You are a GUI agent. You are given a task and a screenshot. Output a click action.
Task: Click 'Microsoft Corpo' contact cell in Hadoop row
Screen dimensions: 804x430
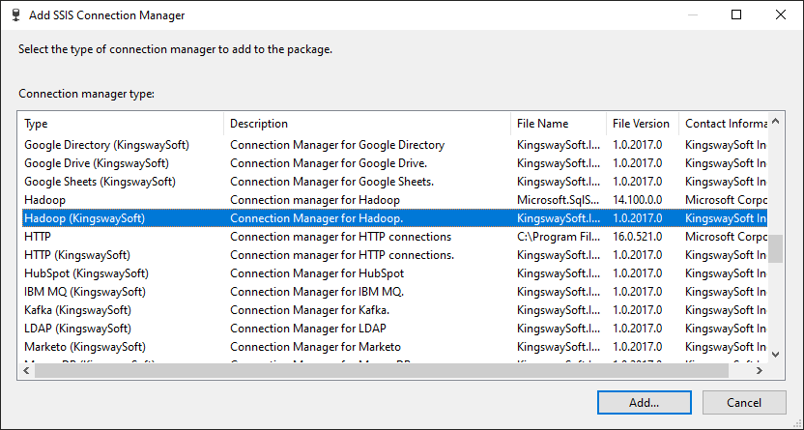(x=726, y=200)
